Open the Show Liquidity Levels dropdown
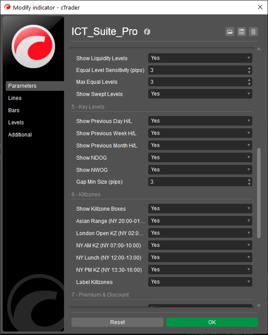Image resolution: width=268 pixels, height=335 pixels. point(200,58)
